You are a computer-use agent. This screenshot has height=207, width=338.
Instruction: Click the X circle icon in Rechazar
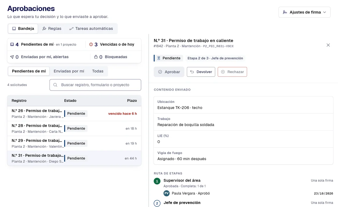click(223, 72)
